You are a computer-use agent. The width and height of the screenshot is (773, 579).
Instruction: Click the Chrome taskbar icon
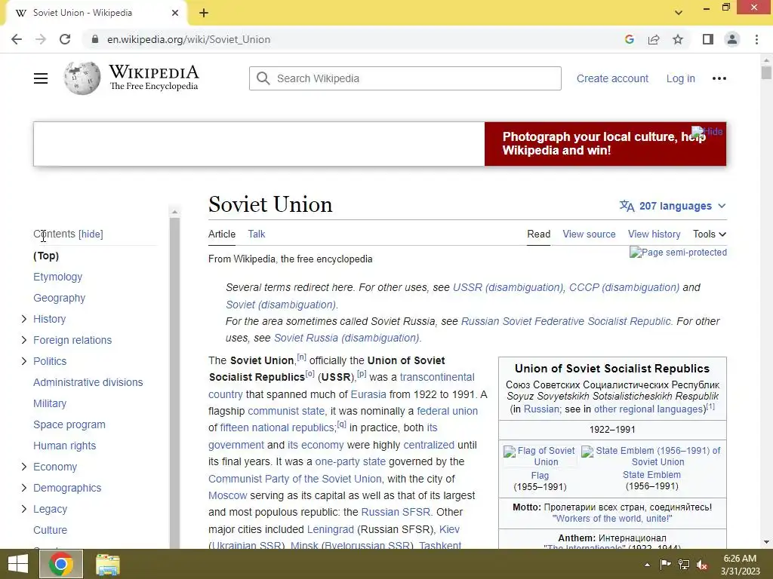(60, 564)
